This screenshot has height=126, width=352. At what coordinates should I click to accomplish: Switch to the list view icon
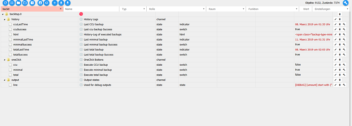11,3
